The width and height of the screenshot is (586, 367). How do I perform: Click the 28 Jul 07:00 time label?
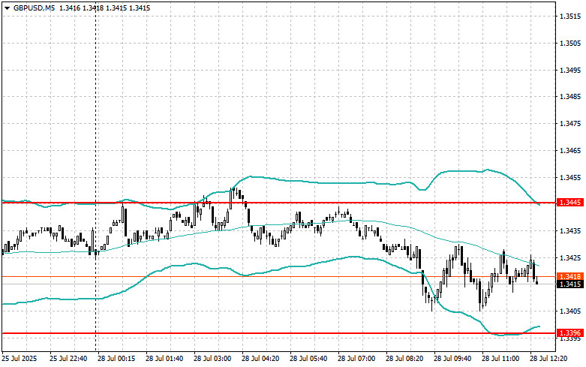[x=356, y=359]
